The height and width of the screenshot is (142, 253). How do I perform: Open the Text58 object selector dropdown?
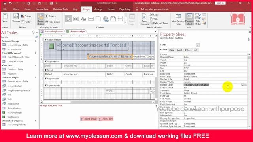(x=198, y=45)
